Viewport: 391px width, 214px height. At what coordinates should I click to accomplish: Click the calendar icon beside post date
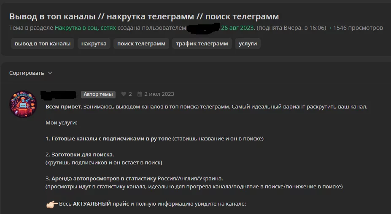[x=140, y=94]
